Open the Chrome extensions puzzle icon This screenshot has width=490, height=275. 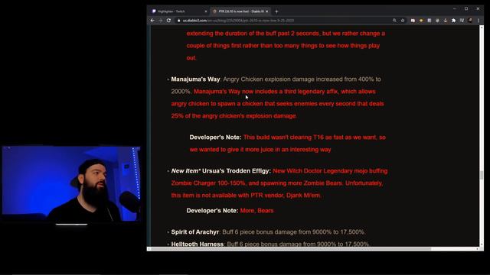tap(454, 21)
